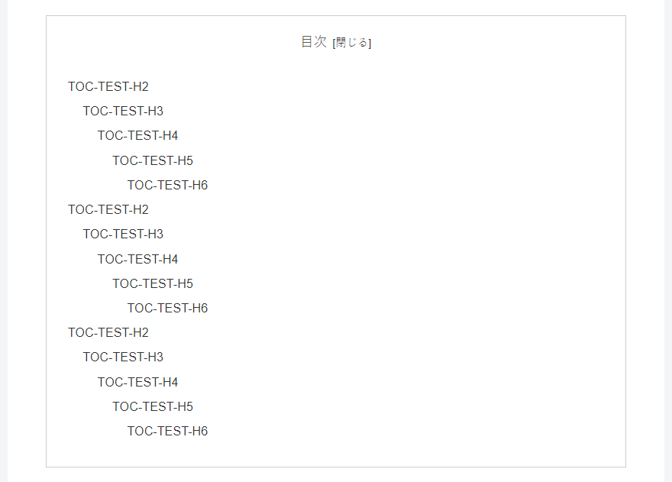
Task: Jump to the second TOC-TEST-H5 entry
Action: tap(153, 283)
